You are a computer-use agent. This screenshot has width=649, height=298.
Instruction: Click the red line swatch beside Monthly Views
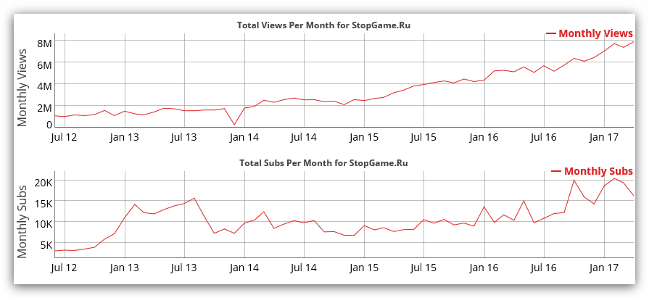pos(550,33)
